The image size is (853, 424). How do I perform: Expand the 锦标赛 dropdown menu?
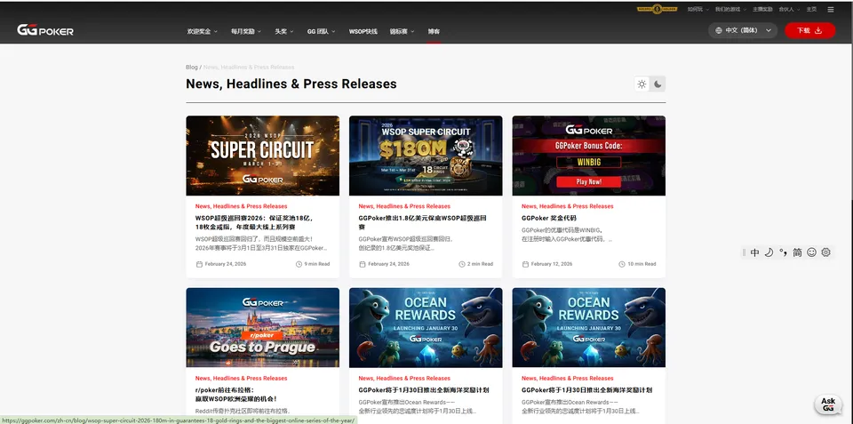pyautogui.click(x=402, y=32)
